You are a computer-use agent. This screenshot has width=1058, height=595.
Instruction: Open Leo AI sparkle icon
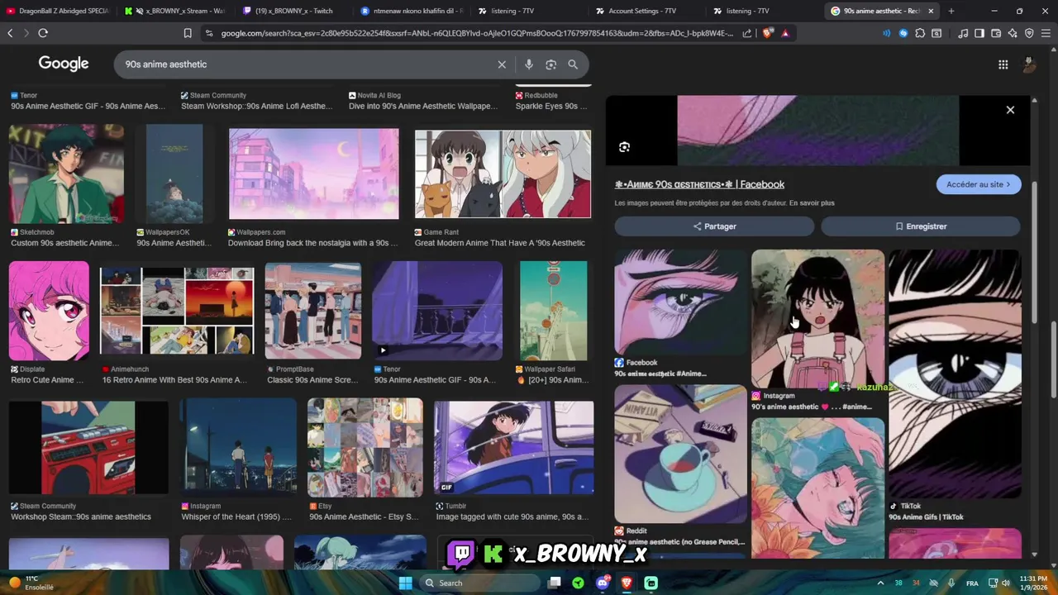[1013, 33]
